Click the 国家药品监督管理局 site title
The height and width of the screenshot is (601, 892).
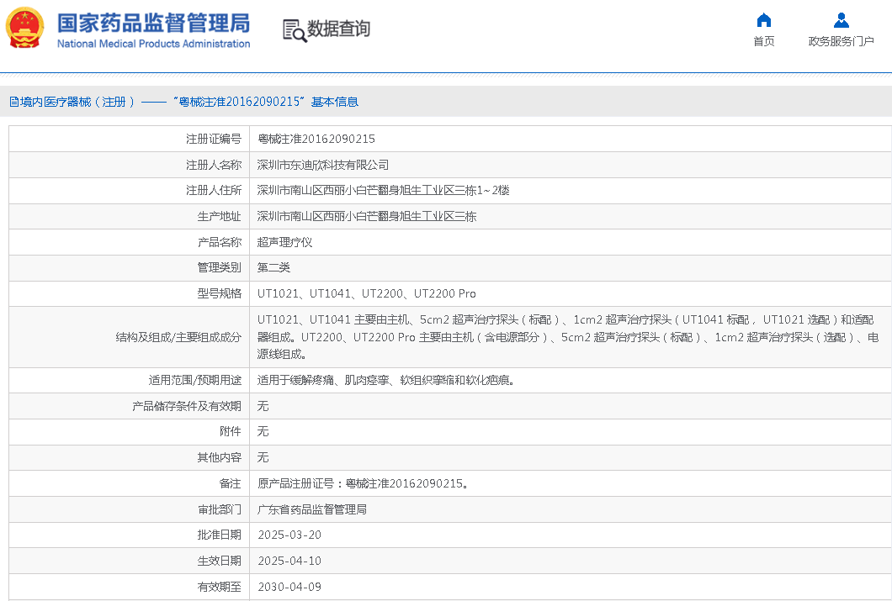(154, 23)
